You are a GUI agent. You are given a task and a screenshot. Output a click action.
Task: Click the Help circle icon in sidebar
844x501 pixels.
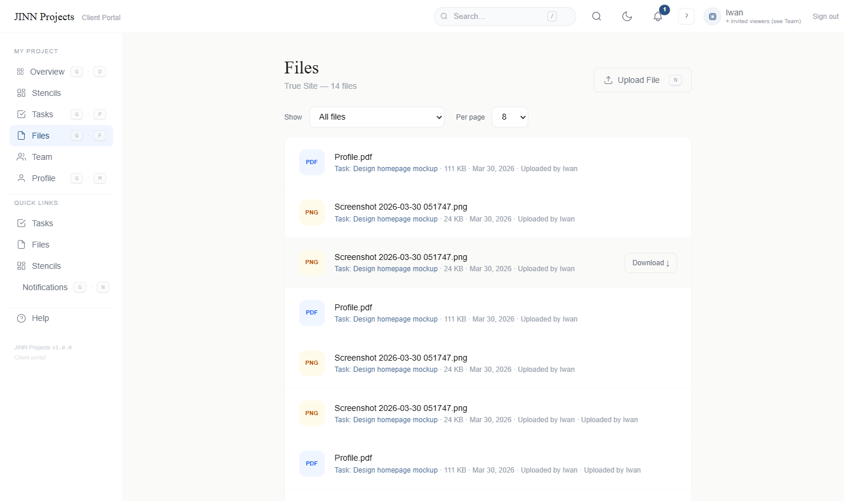pyautogui.click(x=21, y=318)
